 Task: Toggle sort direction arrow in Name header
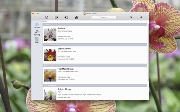coord(146,22)
